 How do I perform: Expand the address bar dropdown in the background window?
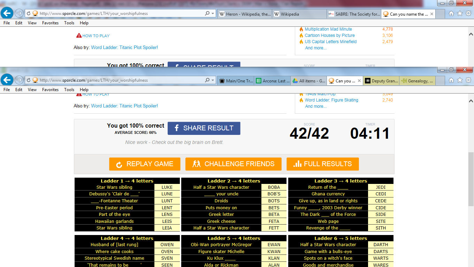(x=213, y=14)
